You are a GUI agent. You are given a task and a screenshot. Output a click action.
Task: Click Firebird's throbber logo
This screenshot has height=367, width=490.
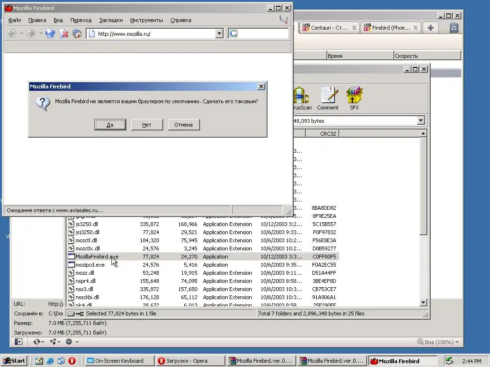pos(283,20)
